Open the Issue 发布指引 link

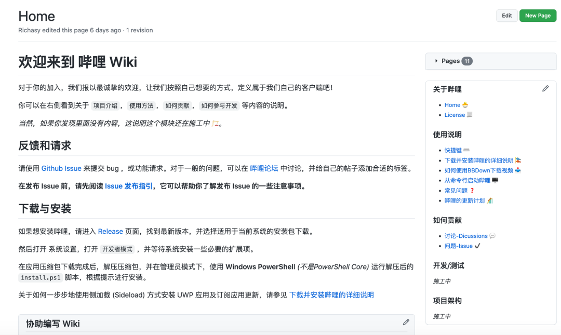(128, 186)
